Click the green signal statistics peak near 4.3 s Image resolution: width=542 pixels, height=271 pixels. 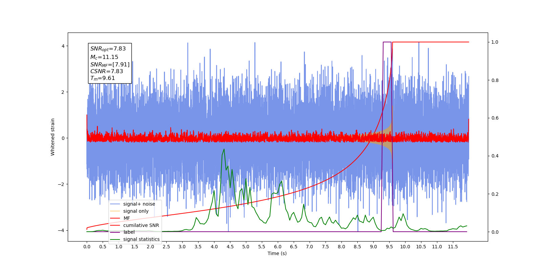tap(224, 149)
